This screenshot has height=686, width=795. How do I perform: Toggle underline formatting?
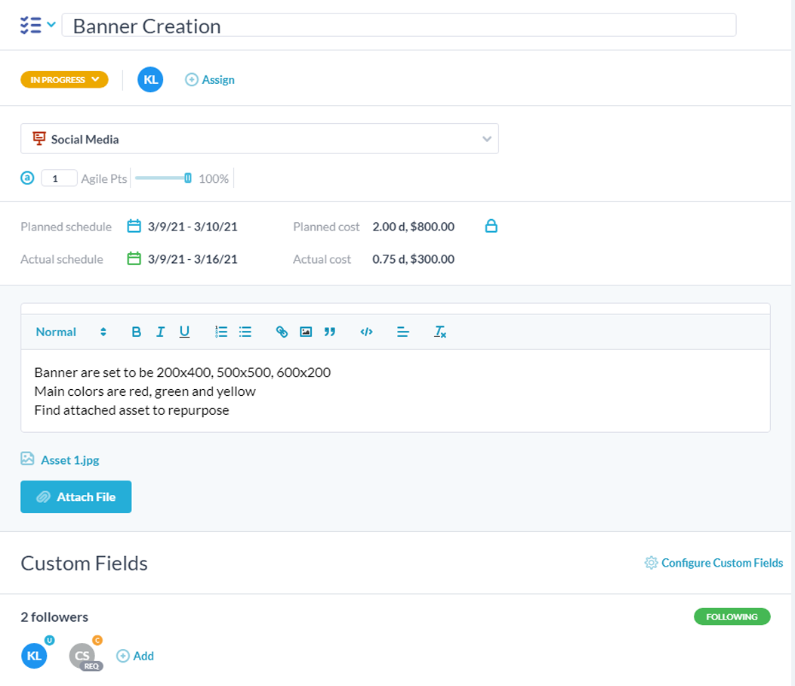click(x=184, y=332)
